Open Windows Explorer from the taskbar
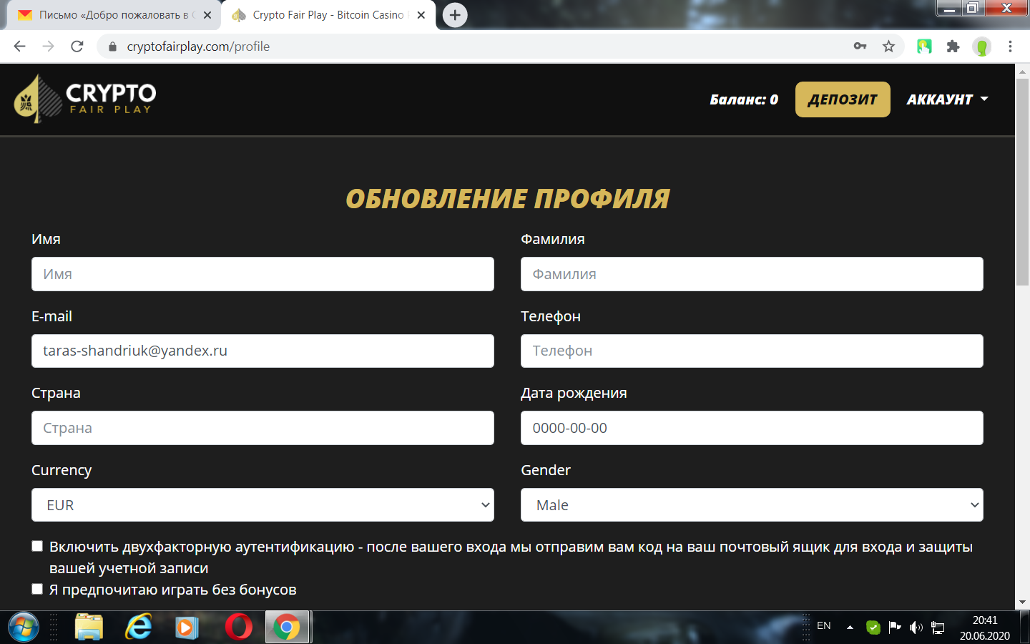The width and height of the screenshot is (1030, 644). pyautogui.click(x=89, y=628)
